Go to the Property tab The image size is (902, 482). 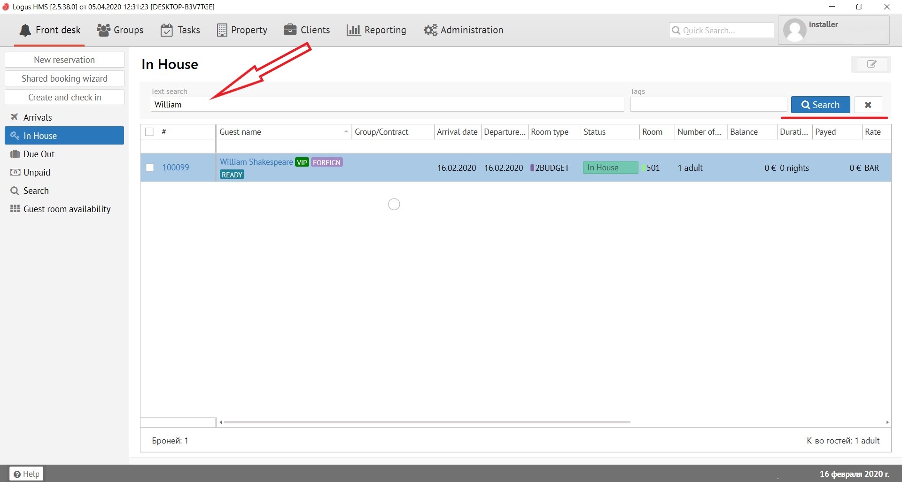click(242, 30)
